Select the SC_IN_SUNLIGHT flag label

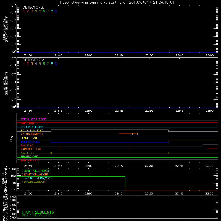click(x=32, y=130)
